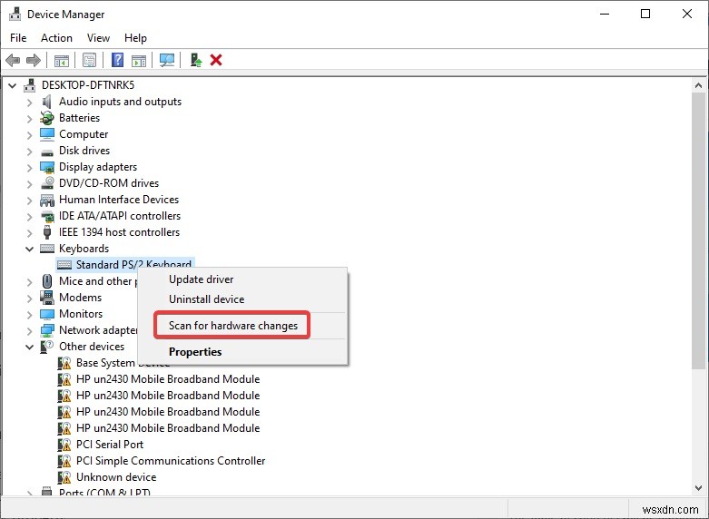Click the Other devices question-mark icon

coord(46,347)
